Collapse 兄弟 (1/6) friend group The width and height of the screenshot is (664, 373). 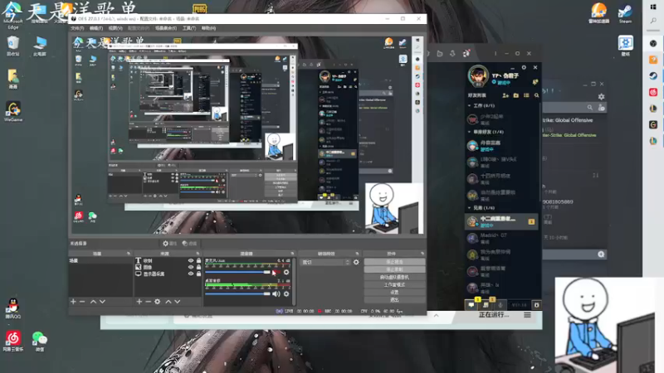pos(469,208)
